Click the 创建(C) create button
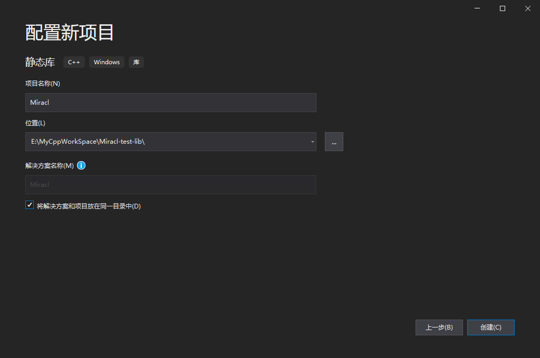 490,327
